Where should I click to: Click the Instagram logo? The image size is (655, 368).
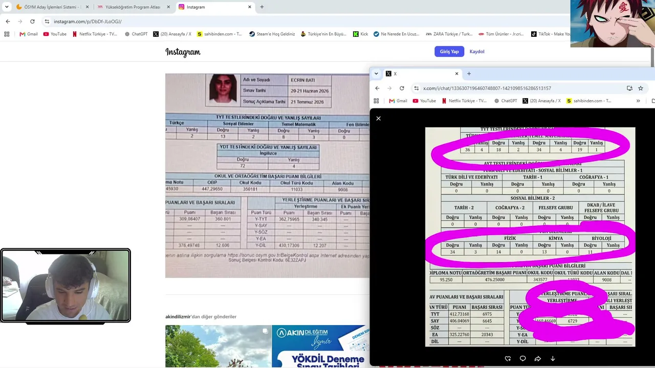(183, 52)
